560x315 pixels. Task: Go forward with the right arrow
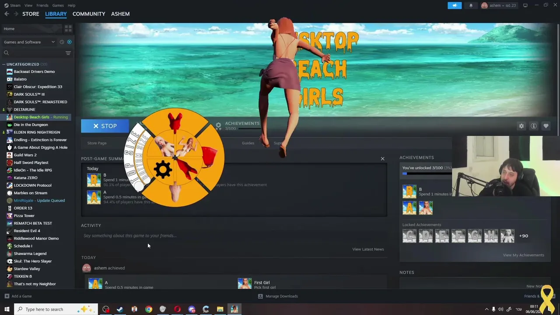(x=16, y=14)
